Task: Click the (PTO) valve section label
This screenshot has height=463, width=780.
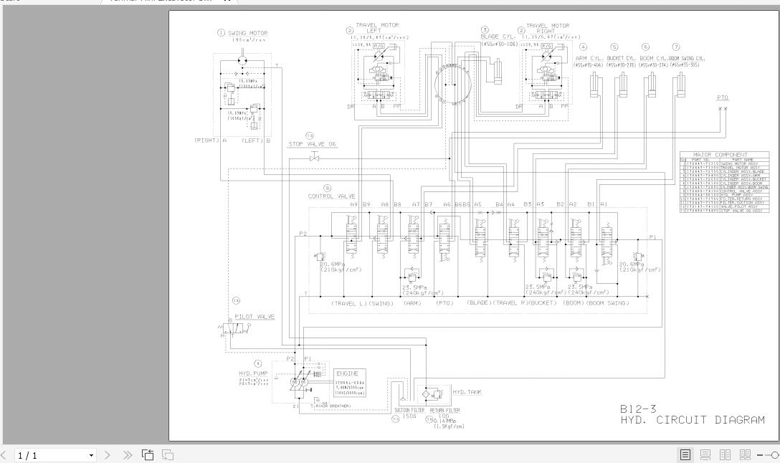Action: [444, 303]
